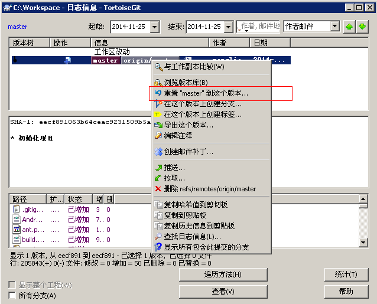
Task: Toggle the 所有分支 checkbox
Action: pyautogui.click(x=12, y=296)
